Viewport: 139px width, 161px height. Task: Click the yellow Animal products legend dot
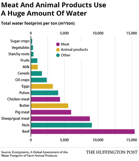point(58,50)
